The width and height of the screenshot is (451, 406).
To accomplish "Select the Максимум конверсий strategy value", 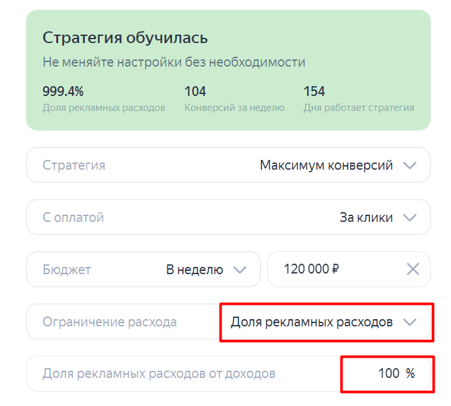I will pos(326,165).
